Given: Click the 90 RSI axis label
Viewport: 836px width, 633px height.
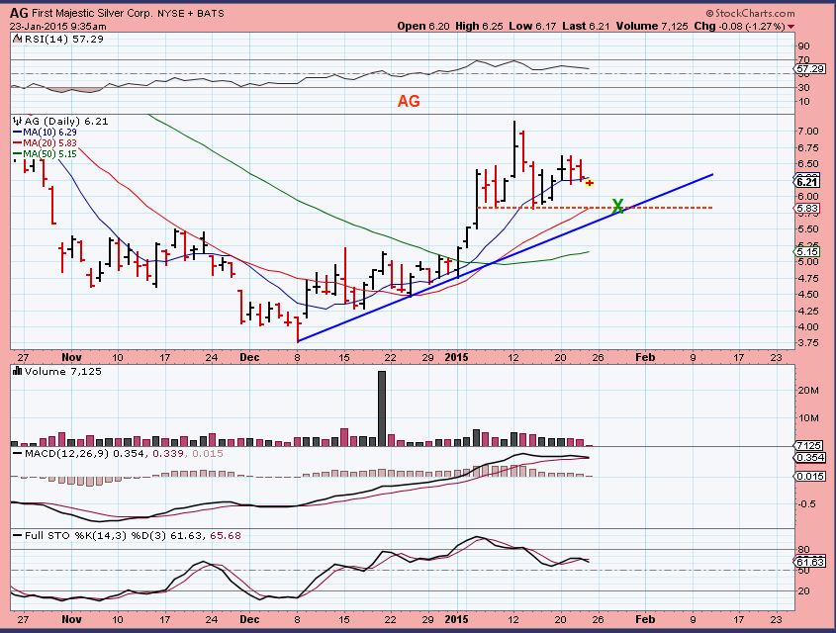Looking at the screenshot, I should [x=803, y=46].
